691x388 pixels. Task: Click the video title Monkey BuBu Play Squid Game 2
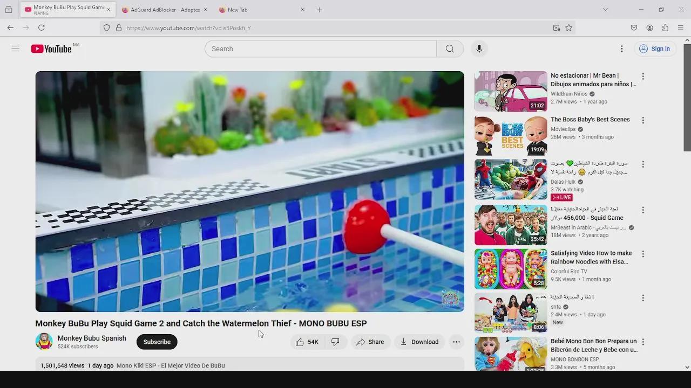[x=201, y=323]
